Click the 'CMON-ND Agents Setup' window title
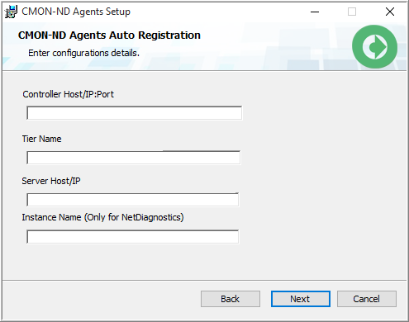 click(76, 12)
